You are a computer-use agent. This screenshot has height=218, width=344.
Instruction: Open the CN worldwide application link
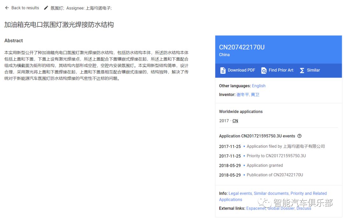click(235, 121)
